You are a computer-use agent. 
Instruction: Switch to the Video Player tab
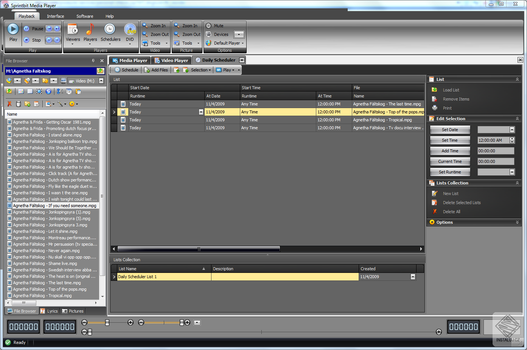coord(171,60)
